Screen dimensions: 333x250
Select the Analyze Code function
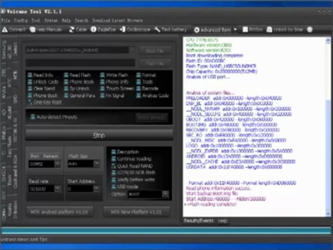153,96
